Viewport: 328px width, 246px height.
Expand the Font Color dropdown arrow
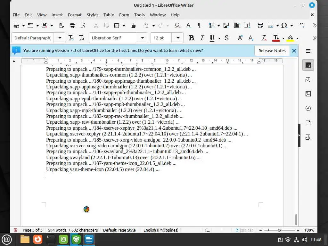[283, 38]
